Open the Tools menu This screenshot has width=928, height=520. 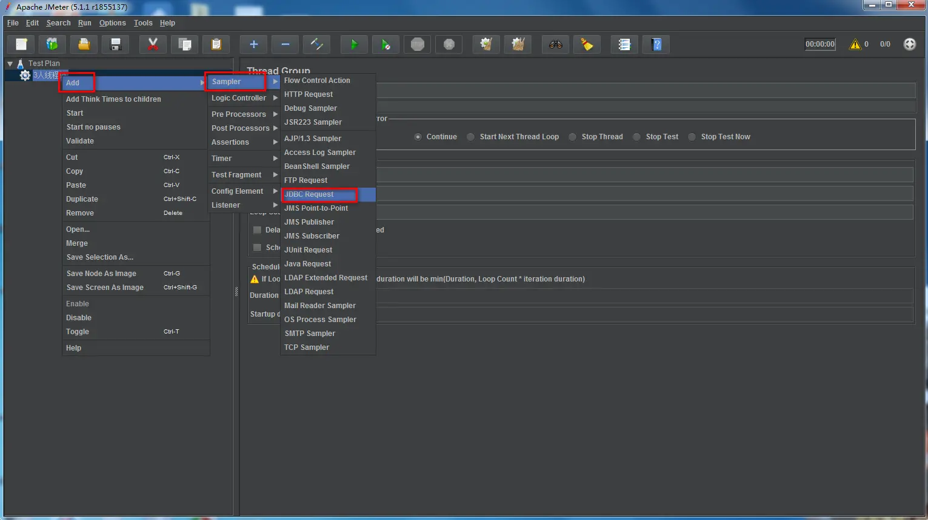[x=143, y=23]
